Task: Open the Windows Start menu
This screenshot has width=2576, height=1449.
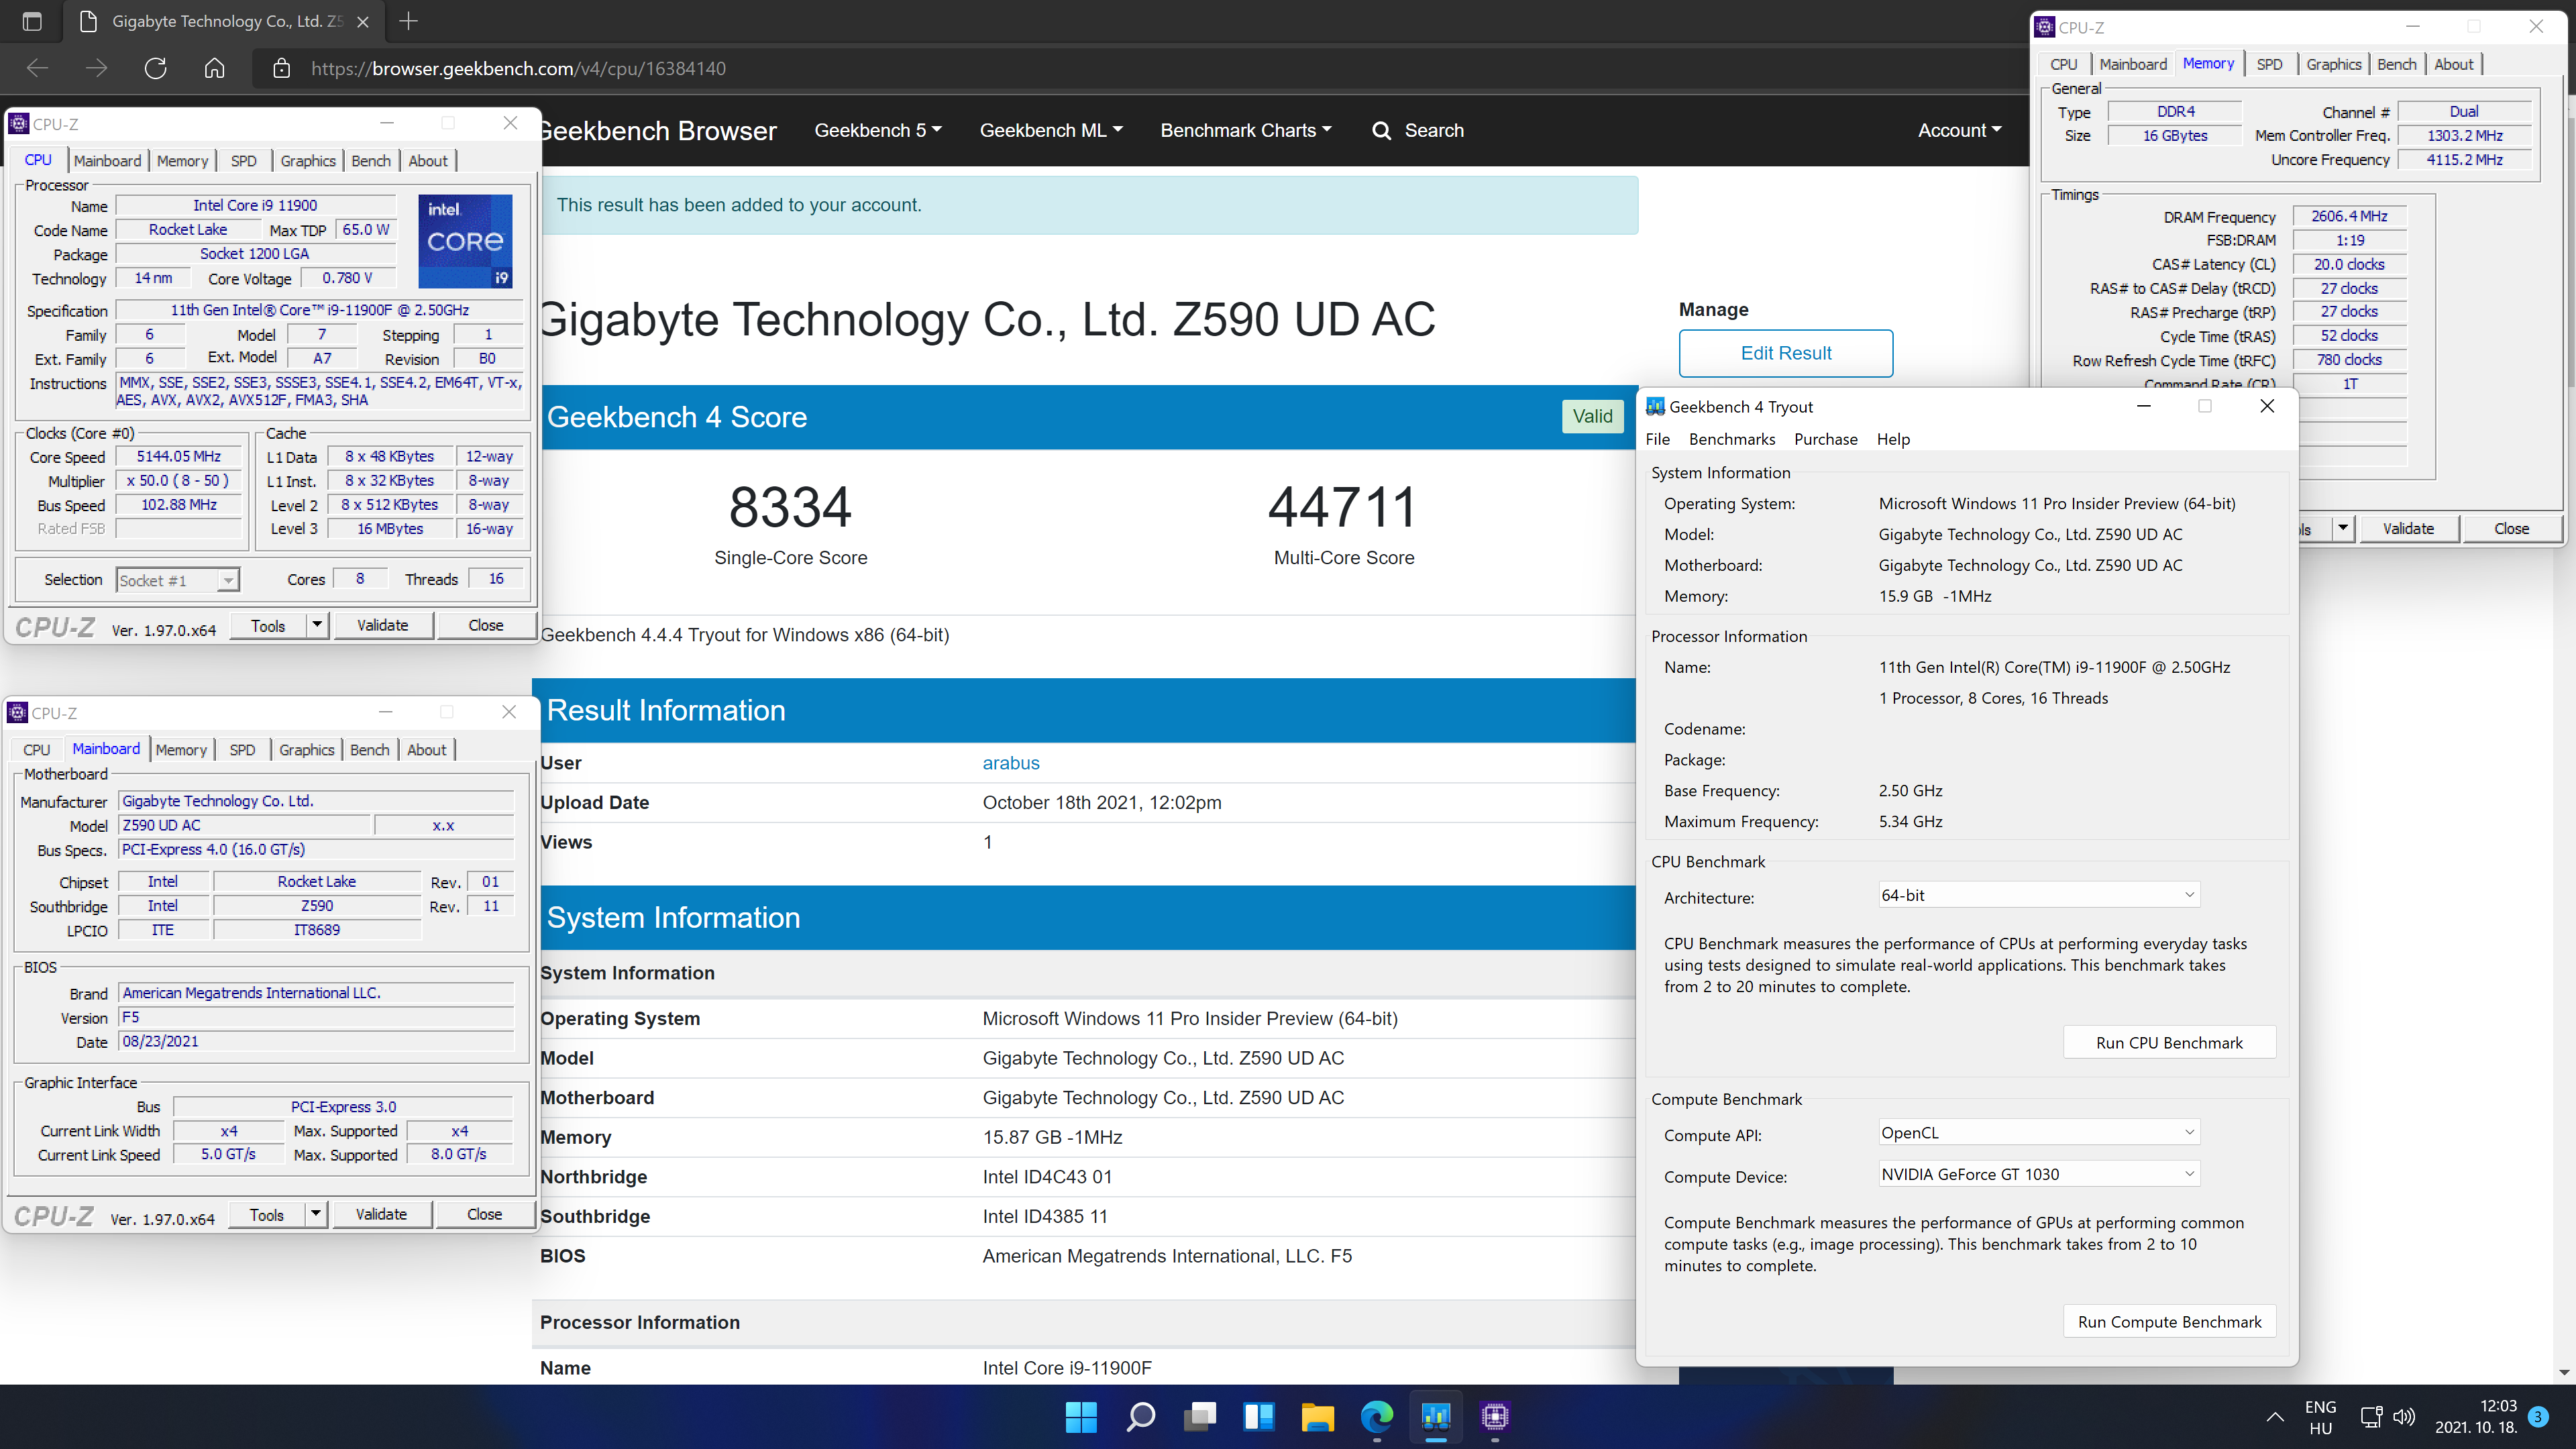Action: 1081,1416
